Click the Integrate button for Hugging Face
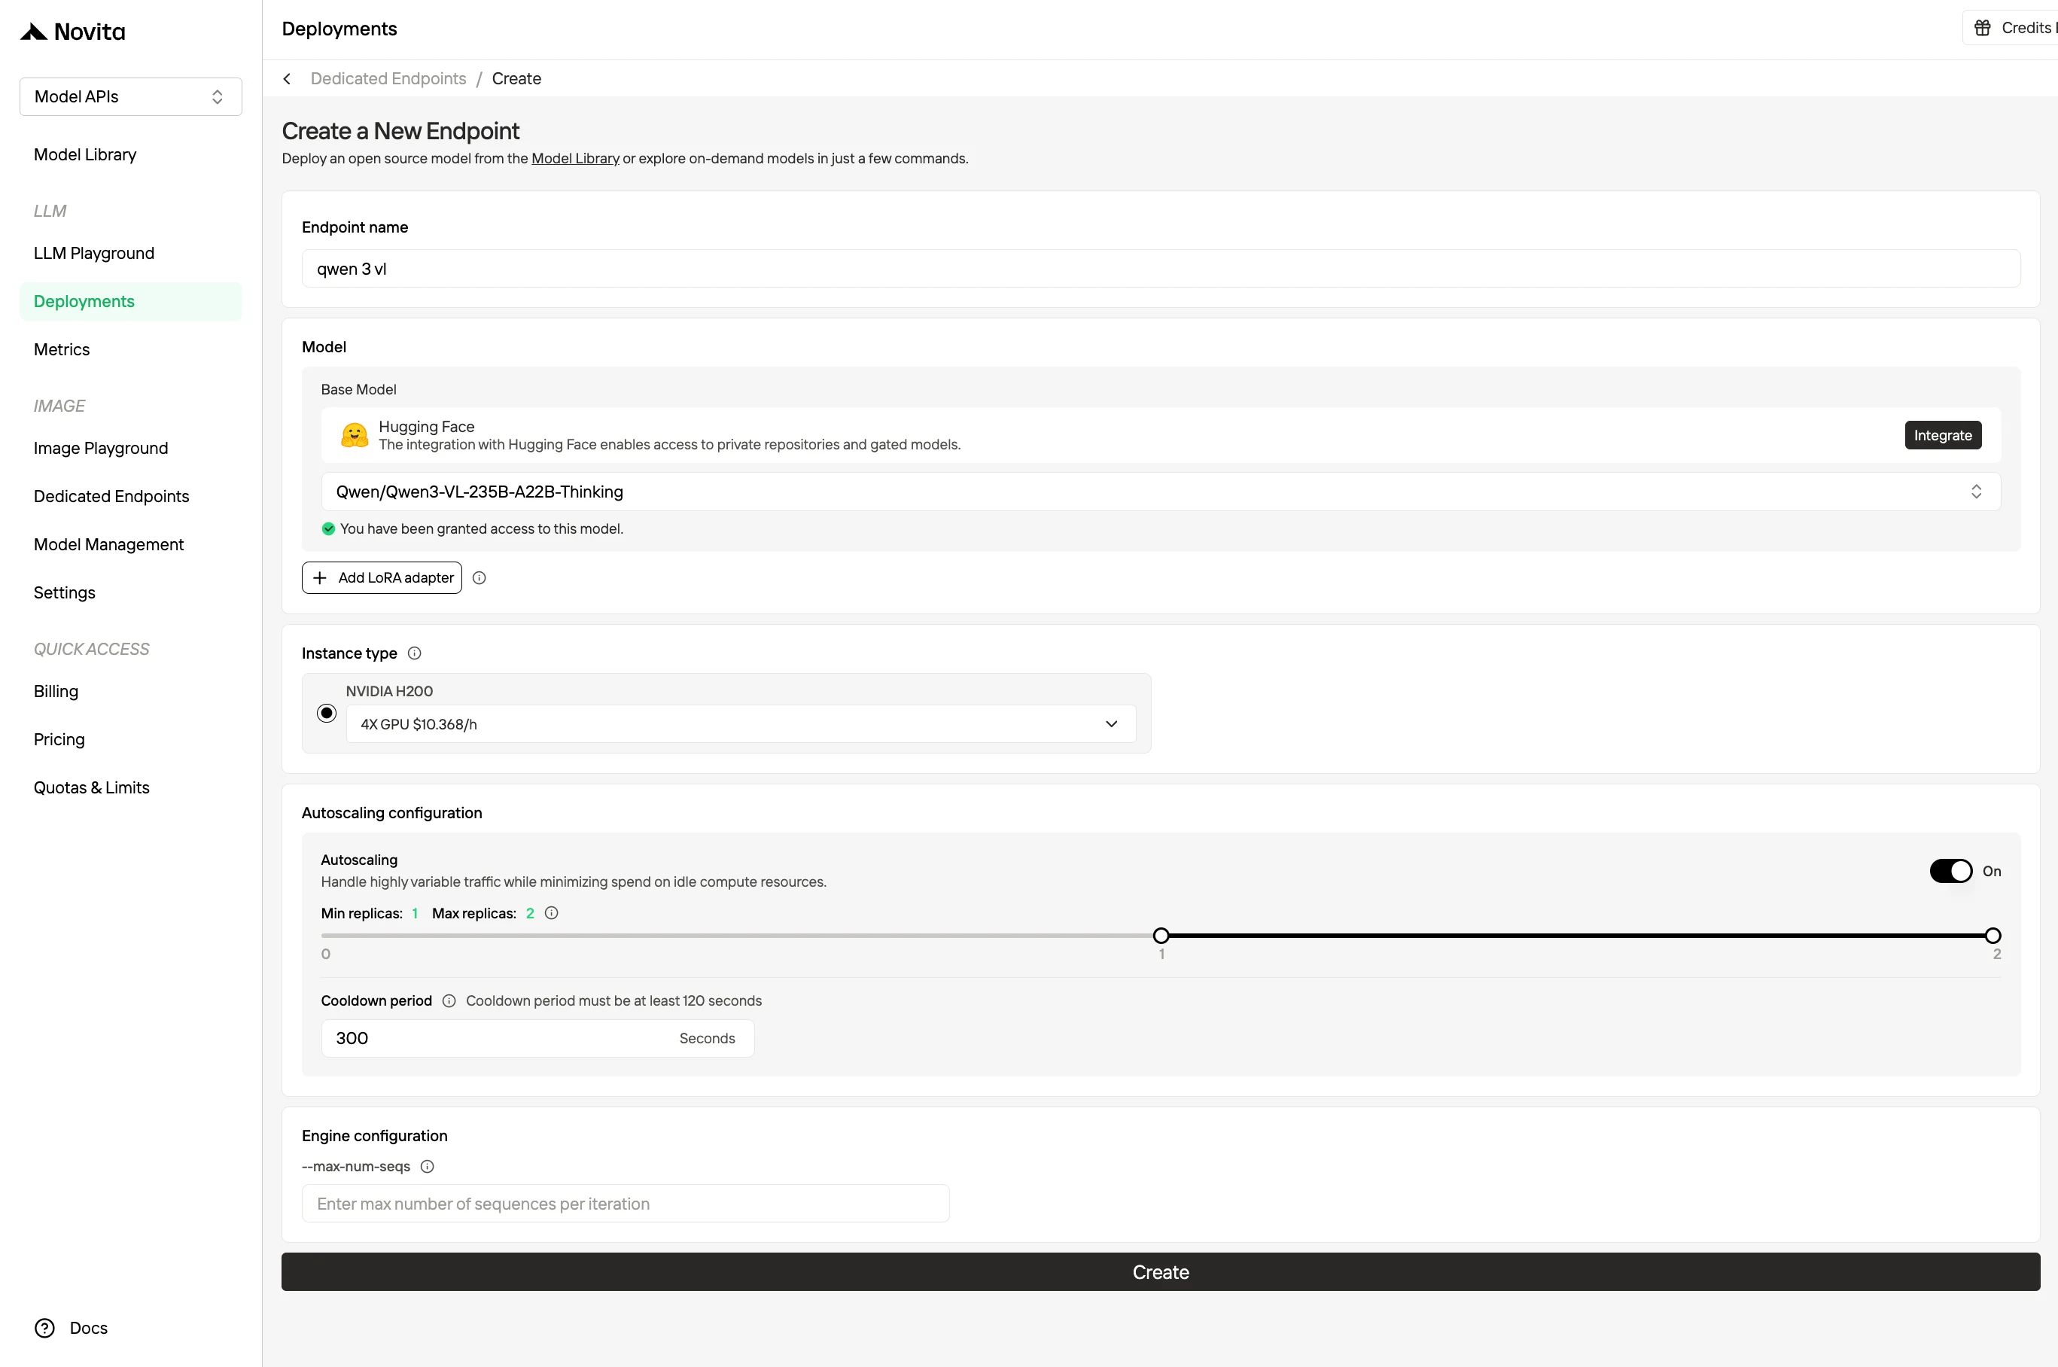Screen dimensions: 2058x1367 click(x=1942, y=435)
